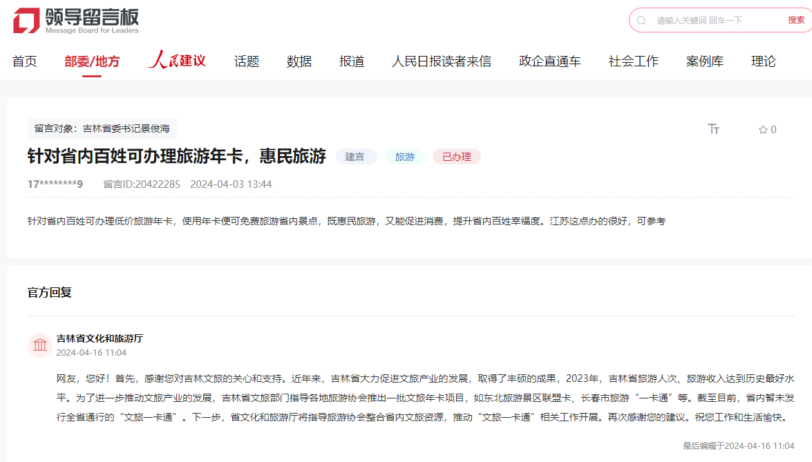Click the 旅游 topic tag
Viewport: 812px width, 462px height.
tap(404, 157)
